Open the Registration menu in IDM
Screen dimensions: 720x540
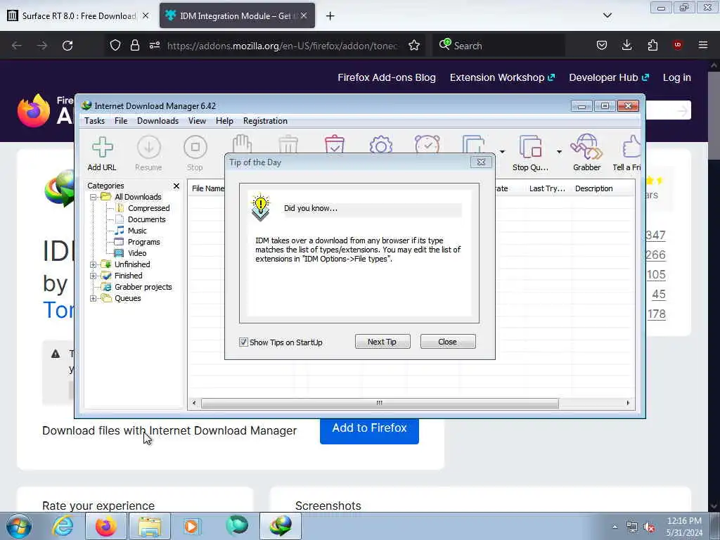(265, 121)
